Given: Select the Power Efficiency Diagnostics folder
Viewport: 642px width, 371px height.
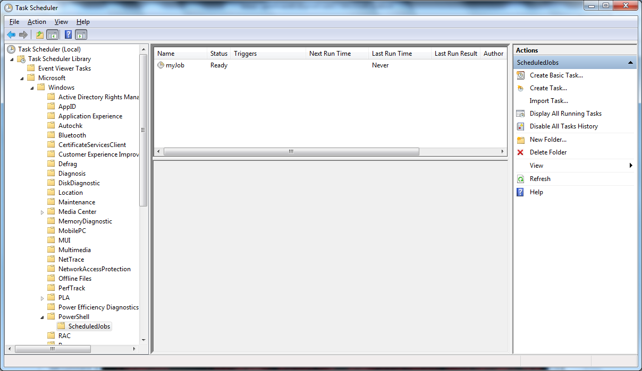Looking at the screenshot, I should (98, 307).
